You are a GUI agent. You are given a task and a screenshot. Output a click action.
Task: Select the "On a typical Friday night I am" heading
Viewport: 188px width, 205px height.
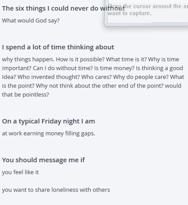[49, 121]
